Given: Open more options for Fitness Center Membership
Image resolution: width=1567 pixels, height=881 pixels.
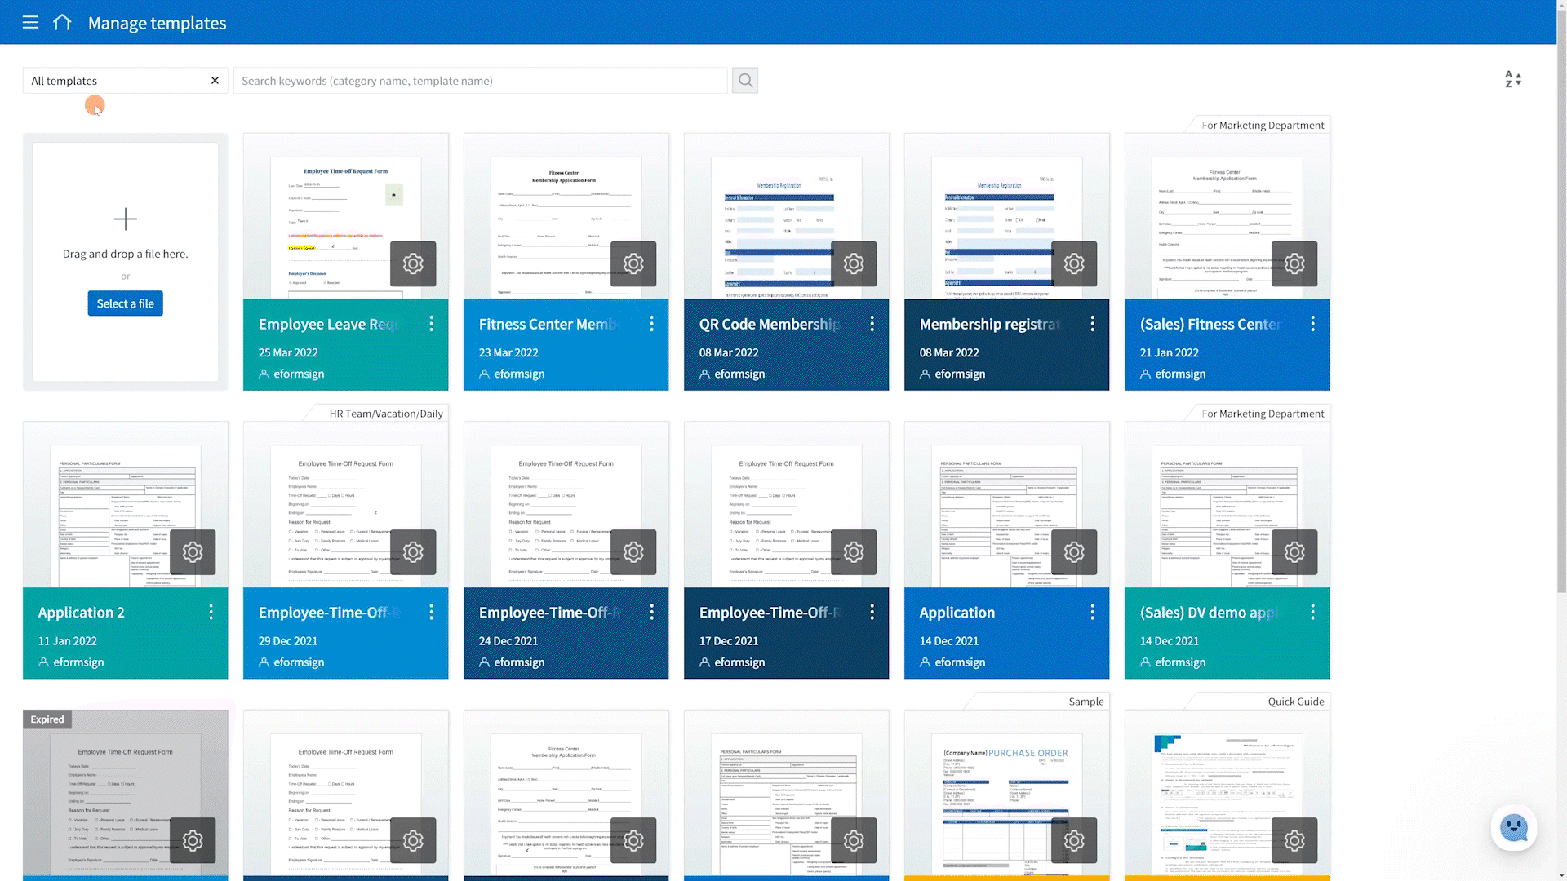Looking at the screenshot, I should (x=651, y=324).
